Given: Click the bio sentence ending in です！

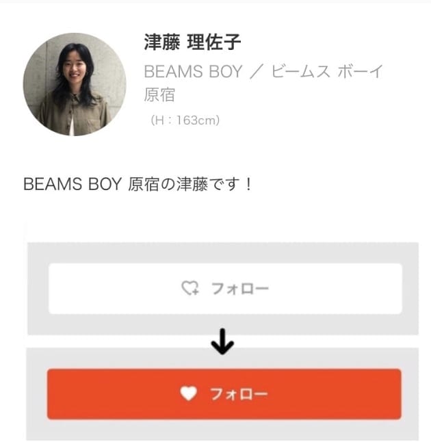Looking at the screenshot, I should (138, 184).
